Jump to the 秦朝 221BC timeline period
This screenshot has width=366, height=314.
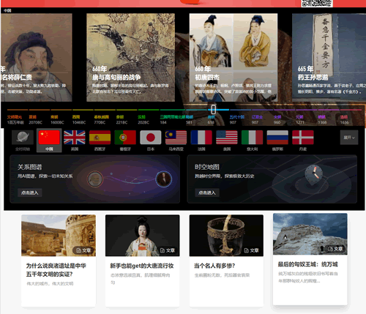(122, 119)
